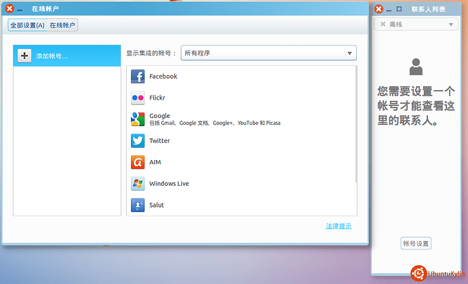Minimize the 联系人列表 window
468x284 pixels.
pos(389,10)
